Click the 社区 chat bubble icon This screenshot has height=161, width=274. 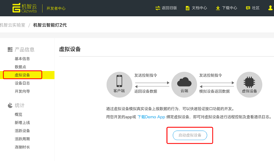[x=248, y=8]
